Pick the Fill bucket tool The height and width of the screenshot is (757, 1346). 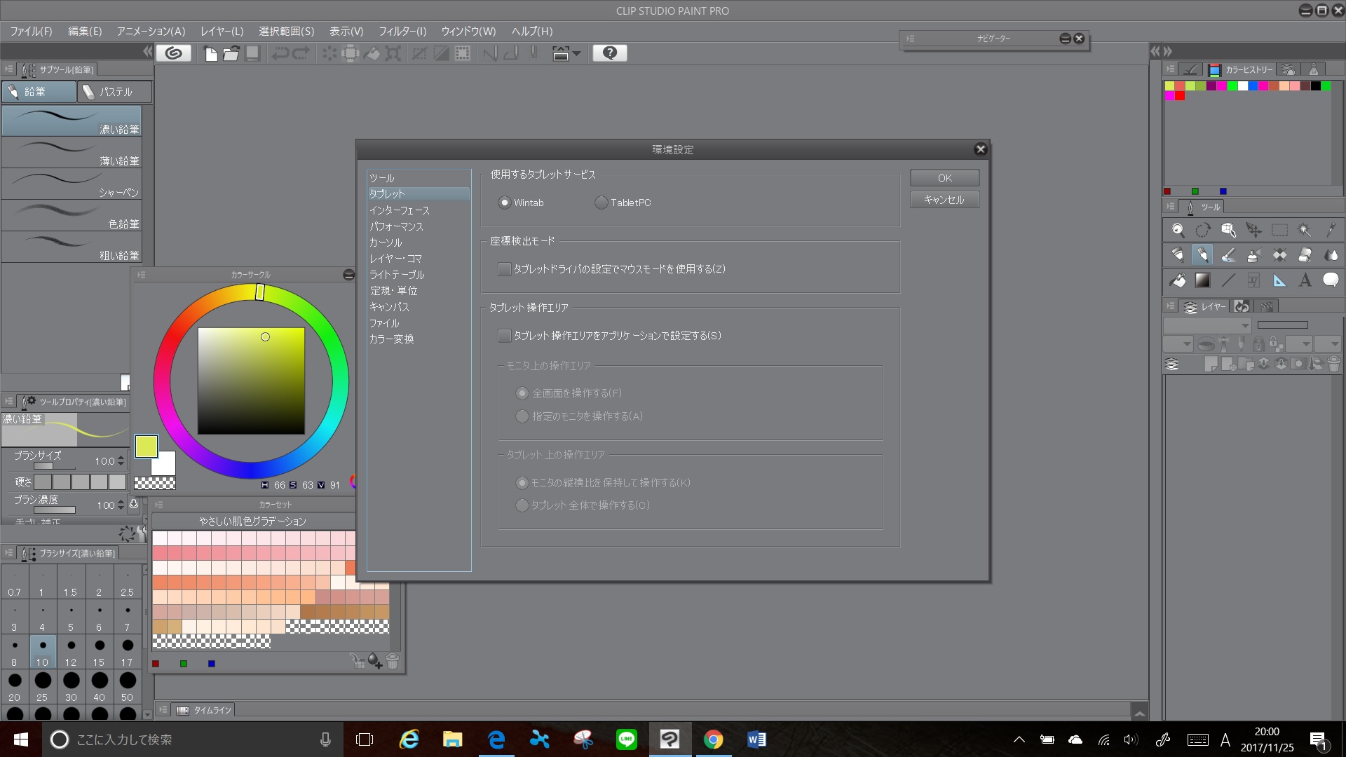click(1178, 280)
